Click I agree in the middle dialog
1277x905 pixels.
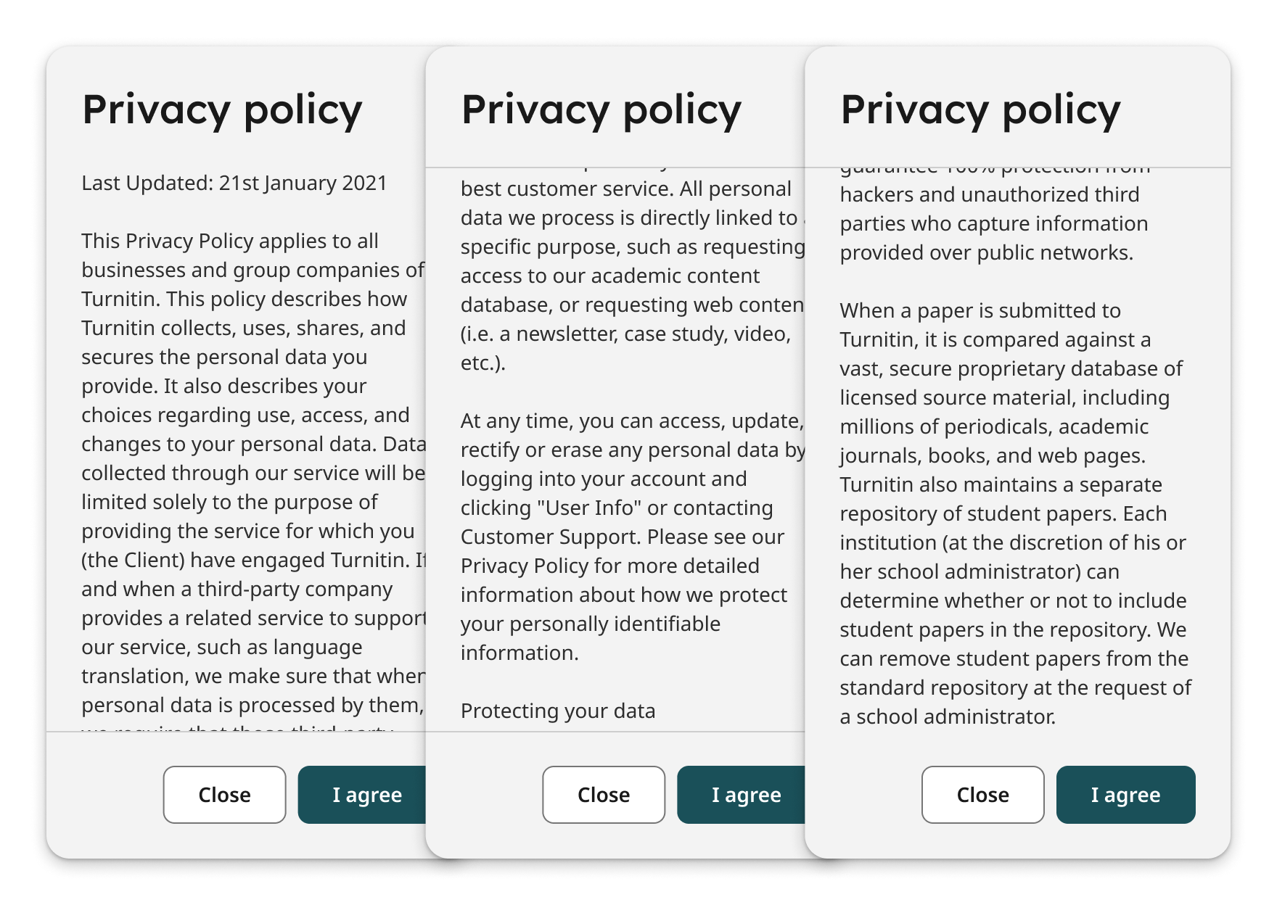[742, 795]
